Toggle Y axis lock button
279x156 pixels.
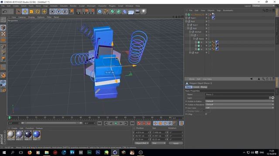58,12
